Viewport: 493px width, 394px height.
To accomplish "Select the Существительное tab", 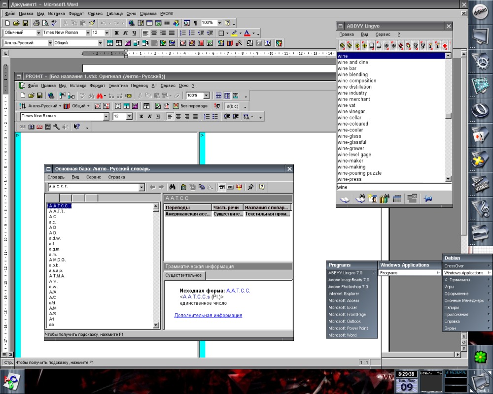I will click(184, 275).
